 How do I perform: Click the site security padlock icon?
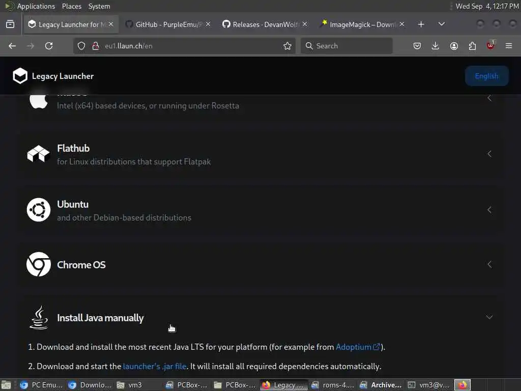(x=96, y=46)
